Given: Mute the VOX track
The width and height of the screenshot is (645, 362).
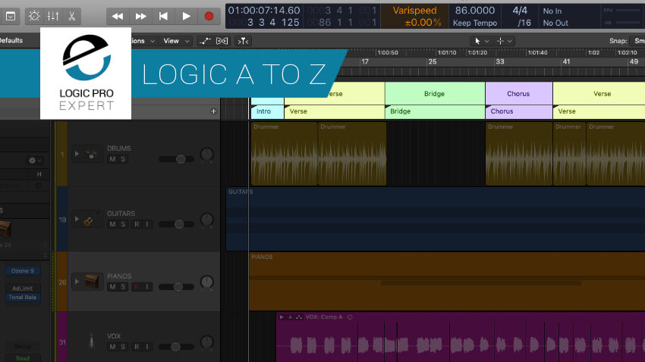Looking at the screenshot, I should pos(112,347).
